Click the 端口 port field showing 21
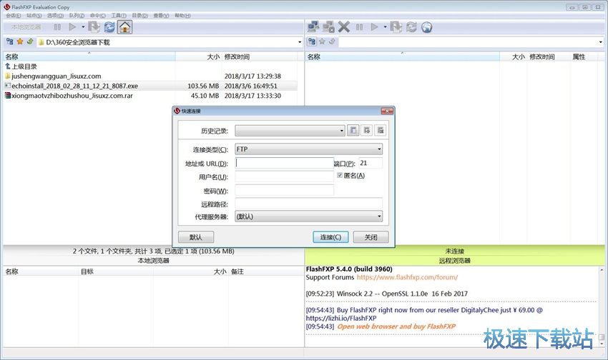The width and height of the screenshot is (608, 360). (371, 163)
